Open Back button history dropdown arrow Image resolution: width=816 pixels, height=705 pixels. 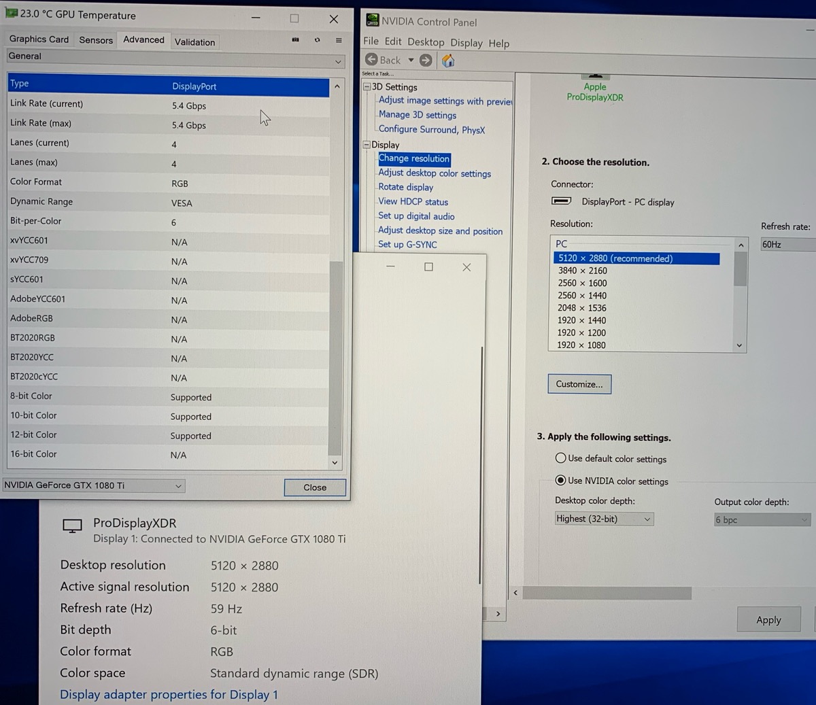[411, 60]
